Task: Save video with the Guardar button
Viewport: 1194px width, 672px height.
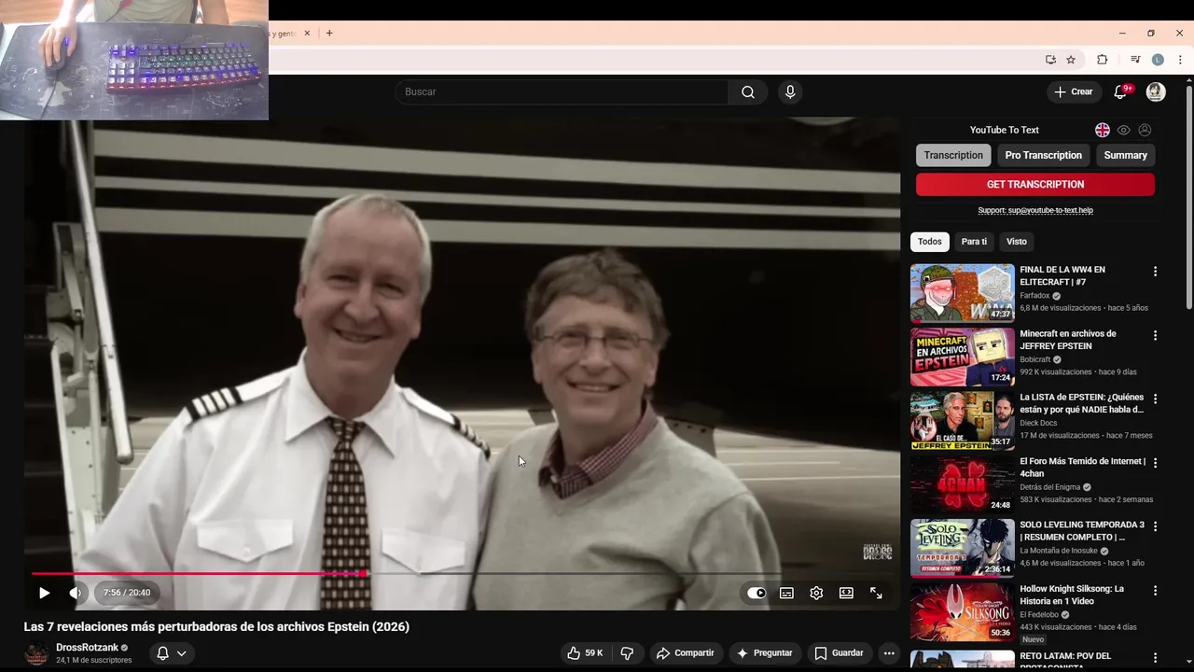Action: pyautogui.click(x=839, y=653)
